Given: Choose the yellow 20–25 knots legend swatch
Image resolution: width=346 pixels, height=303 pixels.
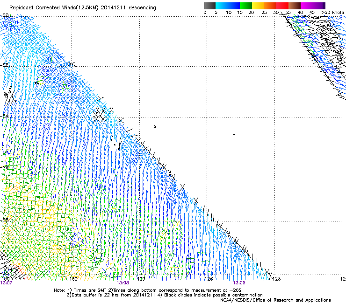Looking at the screenshot, I should tap(258, 6).
